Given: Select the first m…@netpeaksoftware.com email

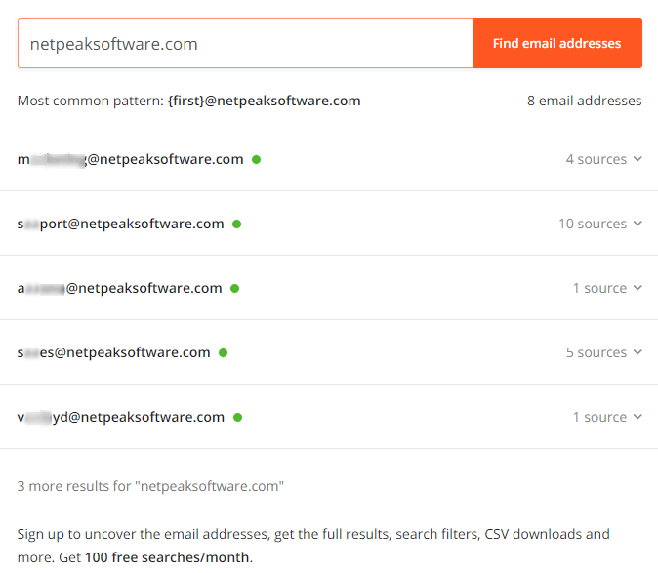Looking at the screenshot, I should pyautogui.click(x=131, y=159).
